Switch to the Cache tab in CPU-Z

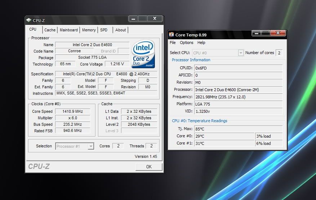[50, 30]
